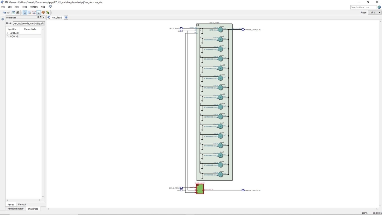382x215 pixels.
Task: Select the Equal5 comparator node
Action: click(221, 136)
